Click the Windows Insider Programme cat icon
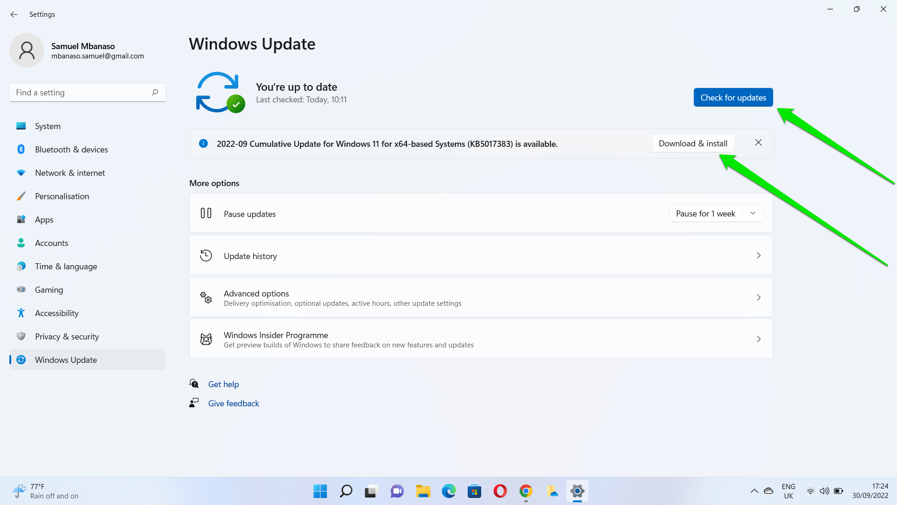 point(206,339)
